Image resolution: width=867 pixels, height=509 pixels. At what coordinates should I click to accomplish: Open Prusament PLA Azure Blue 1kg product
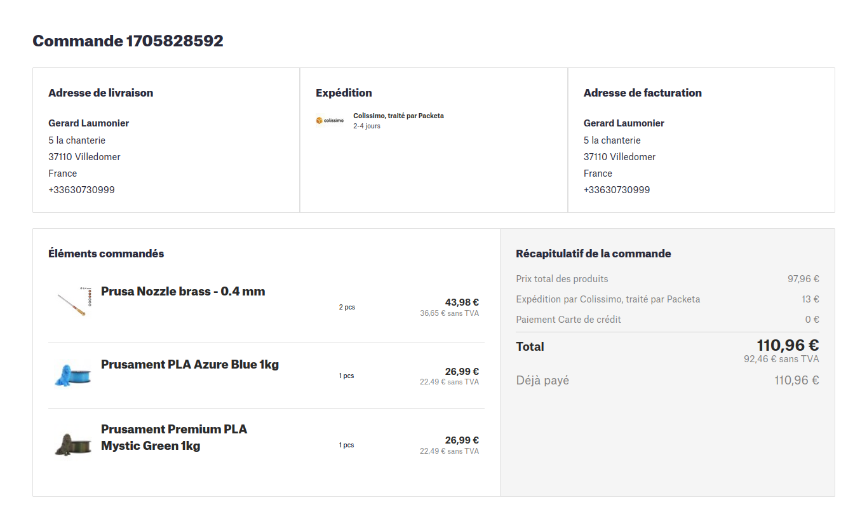point(190,365)
